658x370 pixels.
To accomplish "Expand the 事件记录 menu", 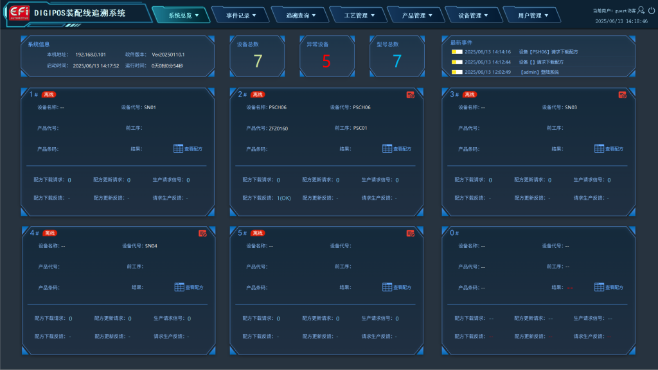I will coord(241,15).
